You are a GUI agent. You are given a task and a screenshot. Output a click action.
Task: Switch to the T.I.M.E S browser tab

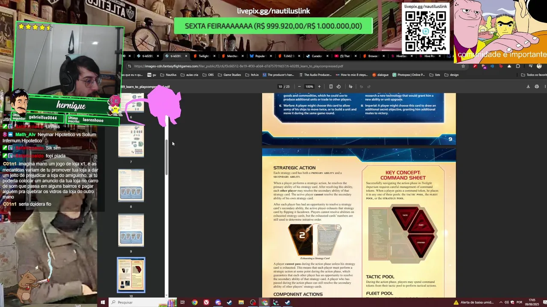click(288, 56)
